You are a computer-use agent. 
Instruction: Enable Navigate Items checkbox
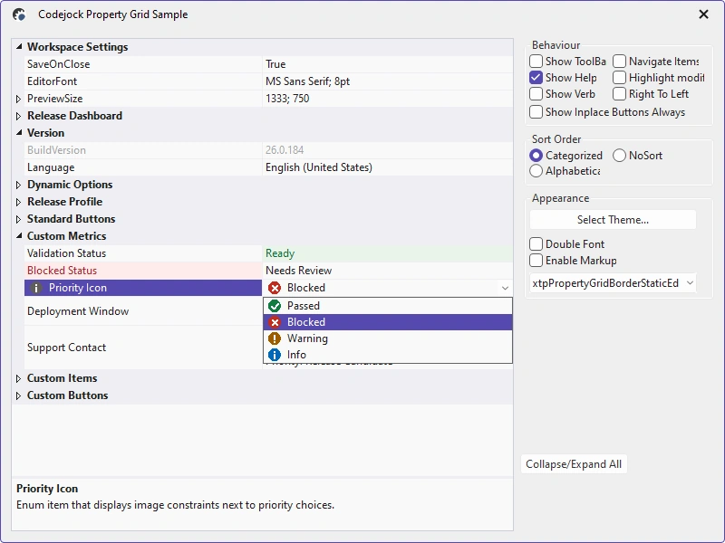620,62
